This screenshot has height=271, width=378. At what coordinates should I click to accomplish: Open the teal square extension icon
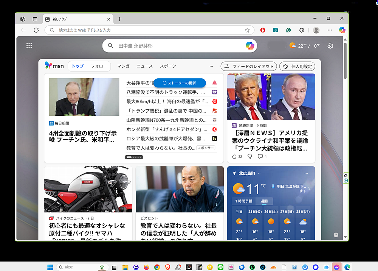276,30
